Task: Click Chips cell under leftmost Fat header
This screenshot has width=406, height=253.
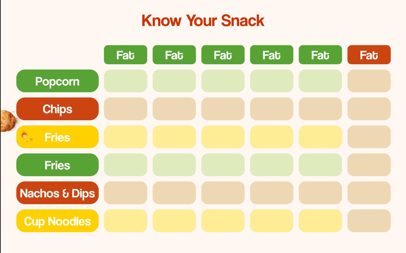Action: 126,109
